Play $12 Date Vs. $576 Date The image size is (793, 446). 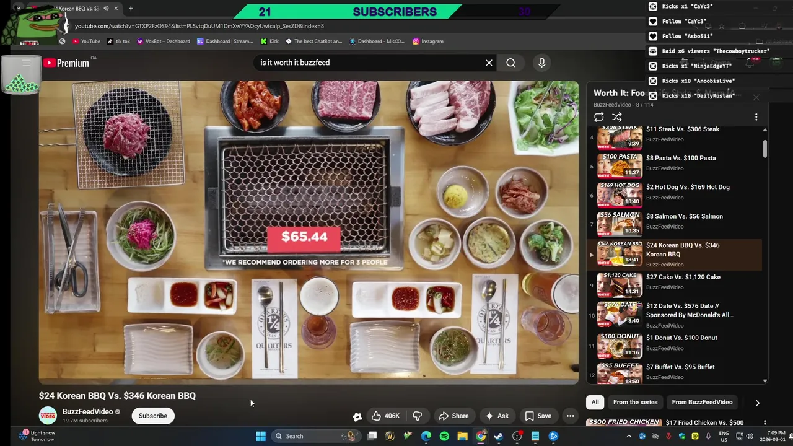click(674, 315)
